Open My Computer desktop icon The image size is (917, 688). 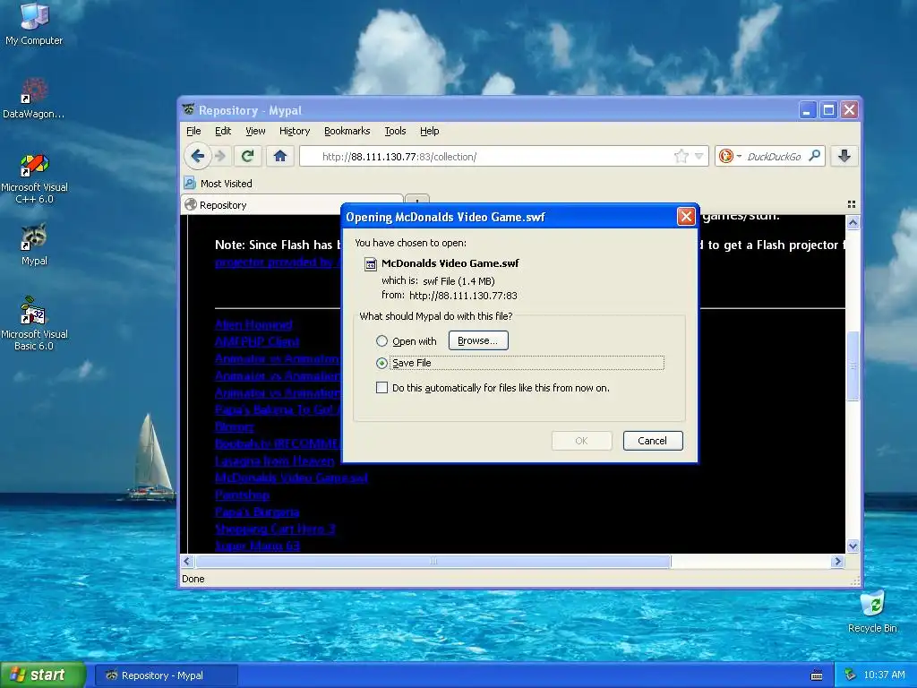pos(34,25)
